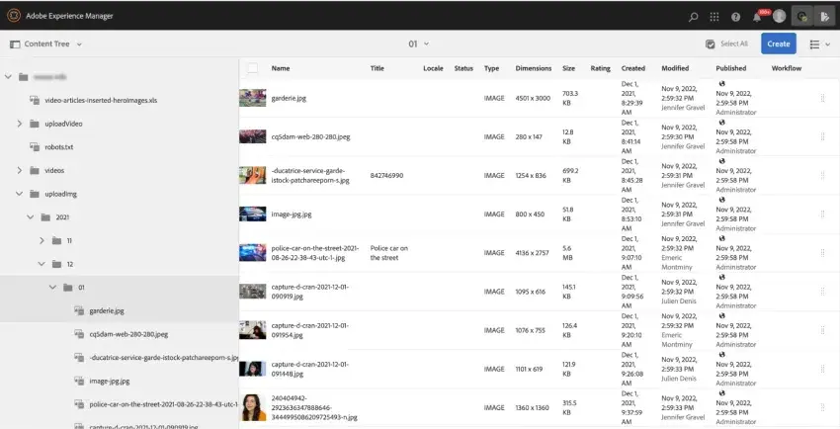Screen dimensions: 840x429
Task: Click the rightmost top header toolbar icon
Action: 824,17
